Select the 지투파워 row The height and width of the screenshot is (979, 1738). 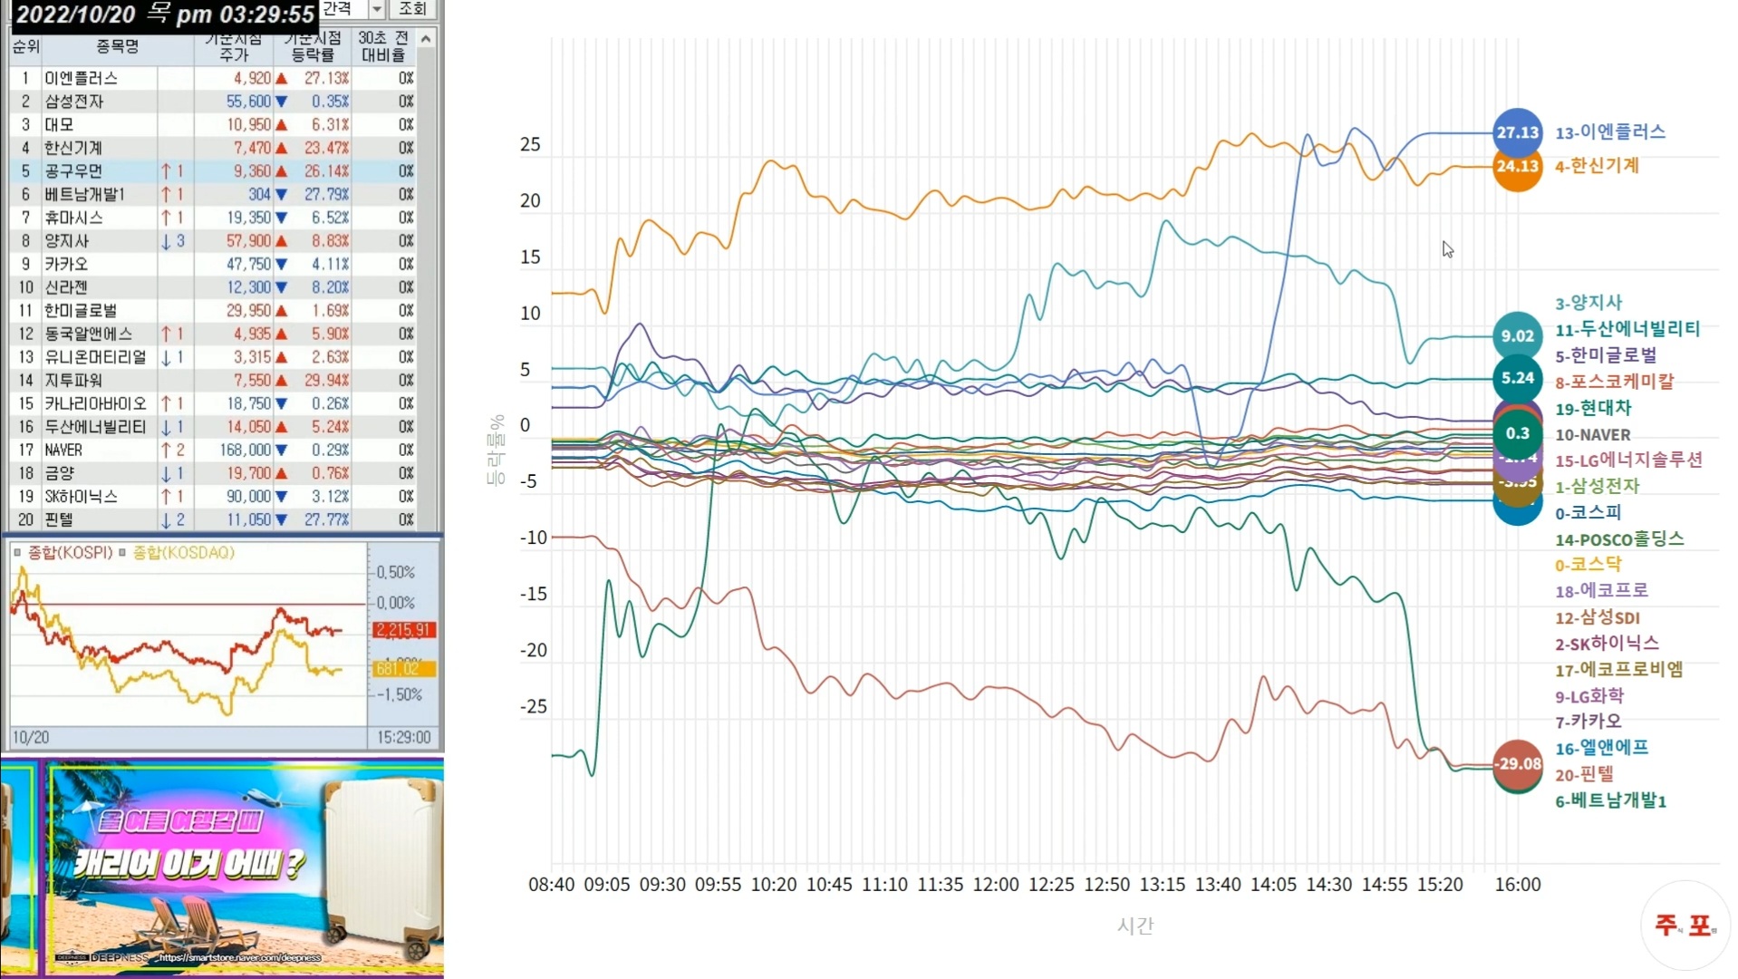(213, 381)
